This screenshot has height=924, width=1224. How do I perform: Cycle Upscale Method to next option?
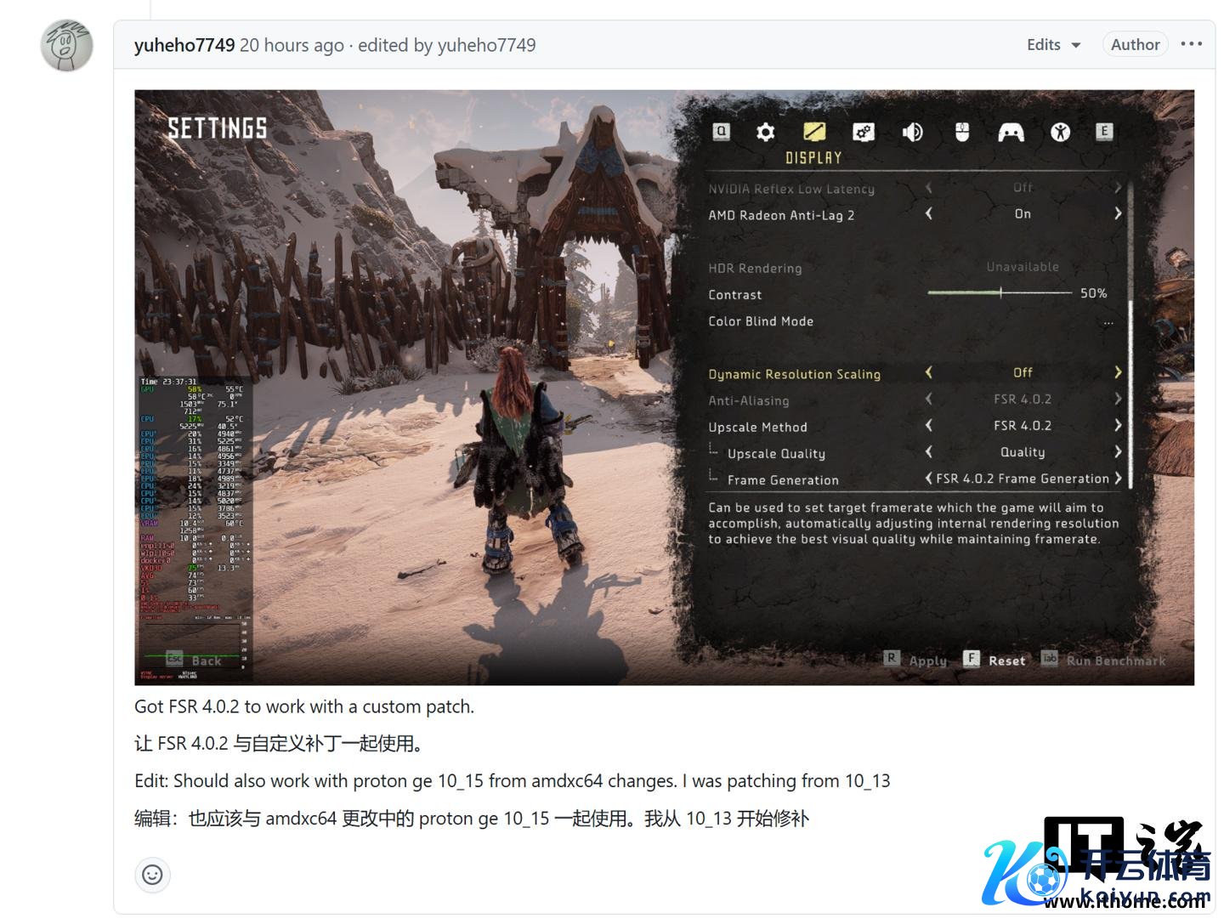pyautogui.click(x=1118, y=426)
